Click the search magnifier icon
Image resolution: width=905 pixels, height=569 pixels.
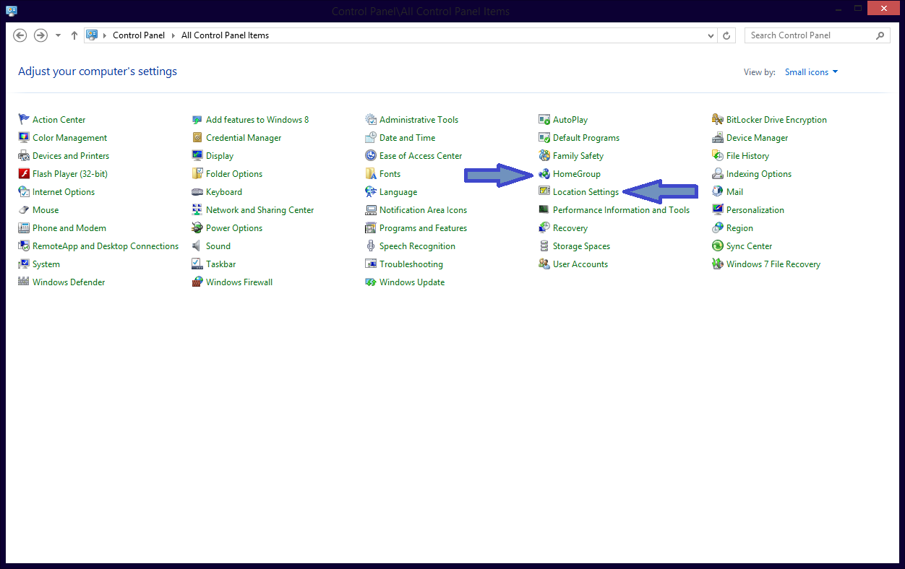click(880, 35)
